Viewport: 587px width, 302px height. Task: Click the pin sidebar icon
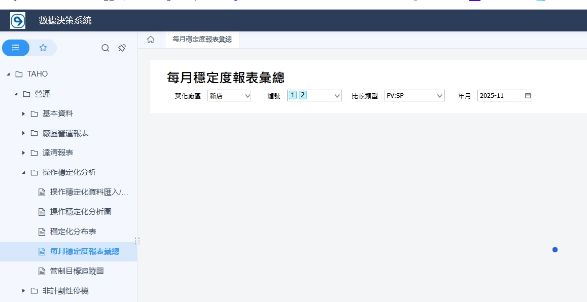[x=122, y=48]
